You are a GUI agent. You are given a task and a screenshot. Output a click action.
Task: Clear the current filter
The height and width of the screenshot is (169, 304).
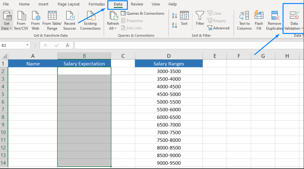214,13
